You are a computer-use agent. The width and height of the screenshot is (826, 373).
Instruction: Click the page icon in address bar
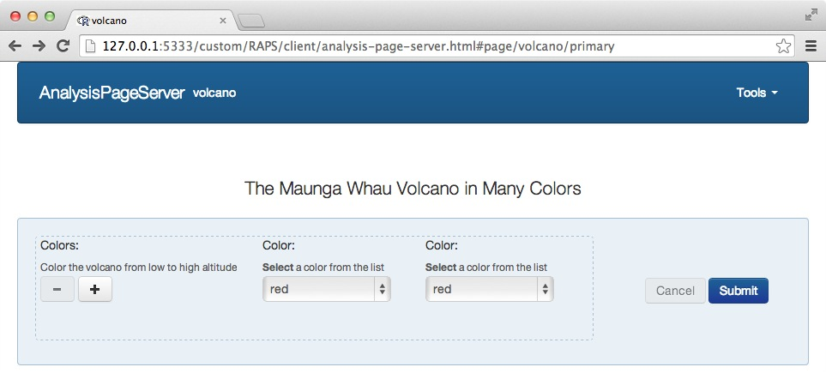pyautogui.click(x=91, y=46)
